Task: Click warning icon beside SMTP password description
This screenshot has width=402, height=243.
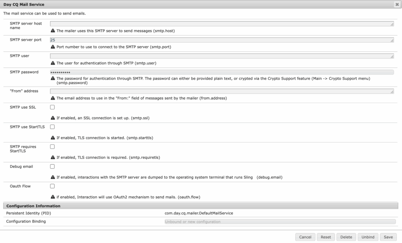Action: tap(53, 78)
